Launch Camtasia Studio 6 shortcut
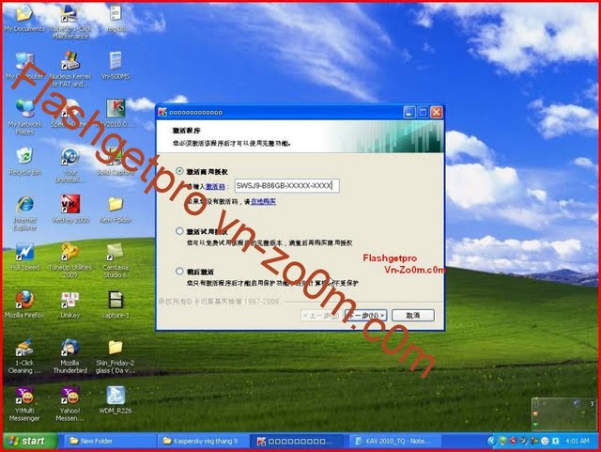The width and height of the screenshot is (601, 452). 116,259
